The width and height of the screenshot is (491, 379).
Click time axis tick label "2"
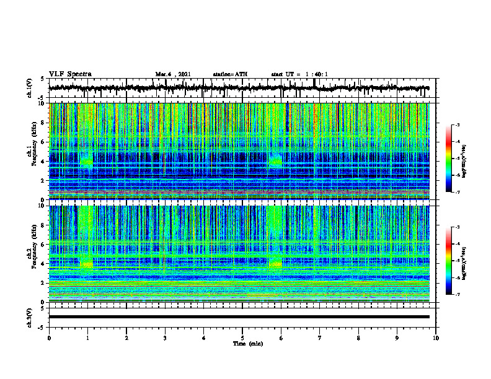click(126, 338)
